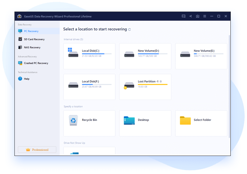Click the Lost Partition drive icon
The image size is (247, 174).
pos(129,86)
